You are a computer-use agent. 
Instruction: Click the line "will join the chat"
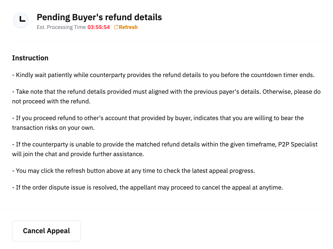(78, 154)
